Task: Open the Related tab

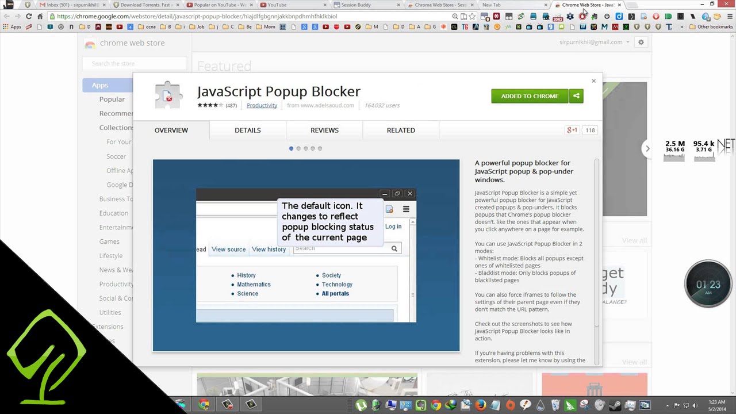Action: coord(401,130)
